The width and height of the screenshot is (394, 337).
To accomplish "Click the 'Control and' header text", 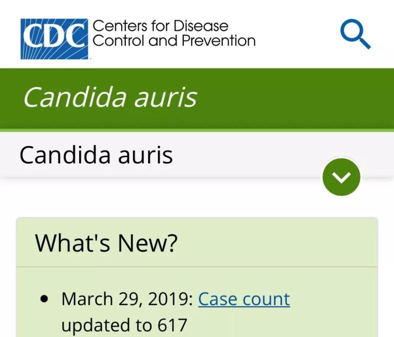I will point(136,41).
